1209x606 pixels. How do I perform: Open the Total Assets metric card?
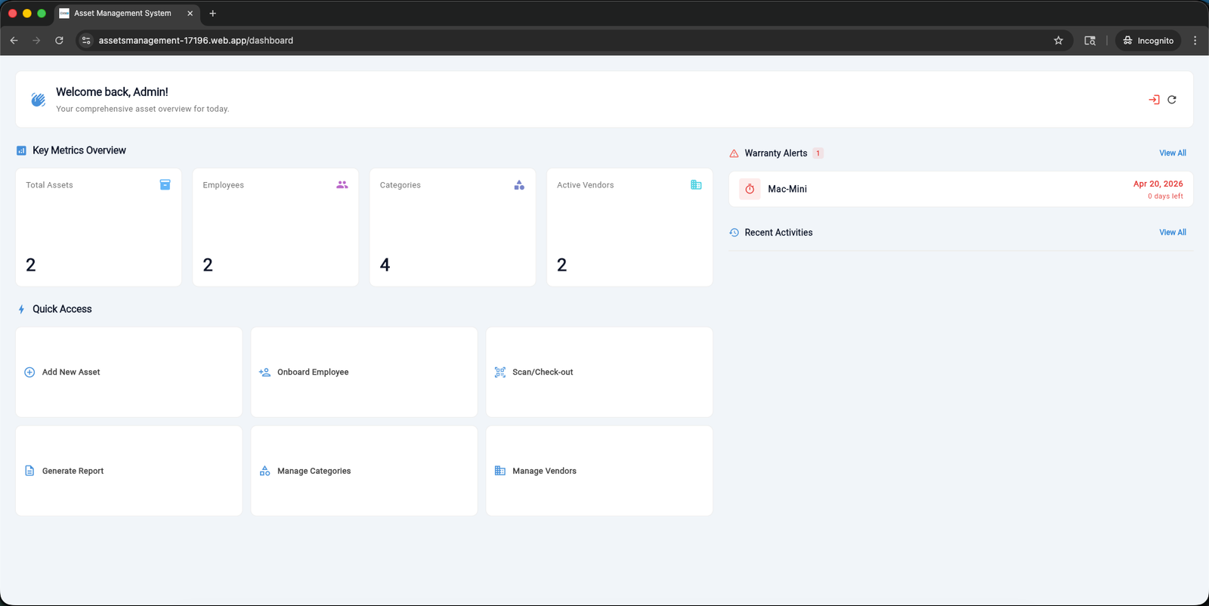[x=99, y=227]
